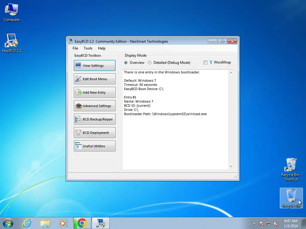306x229 pixels.
Task: Open Edit Boot Menu section
Action: tap(95, 79)
